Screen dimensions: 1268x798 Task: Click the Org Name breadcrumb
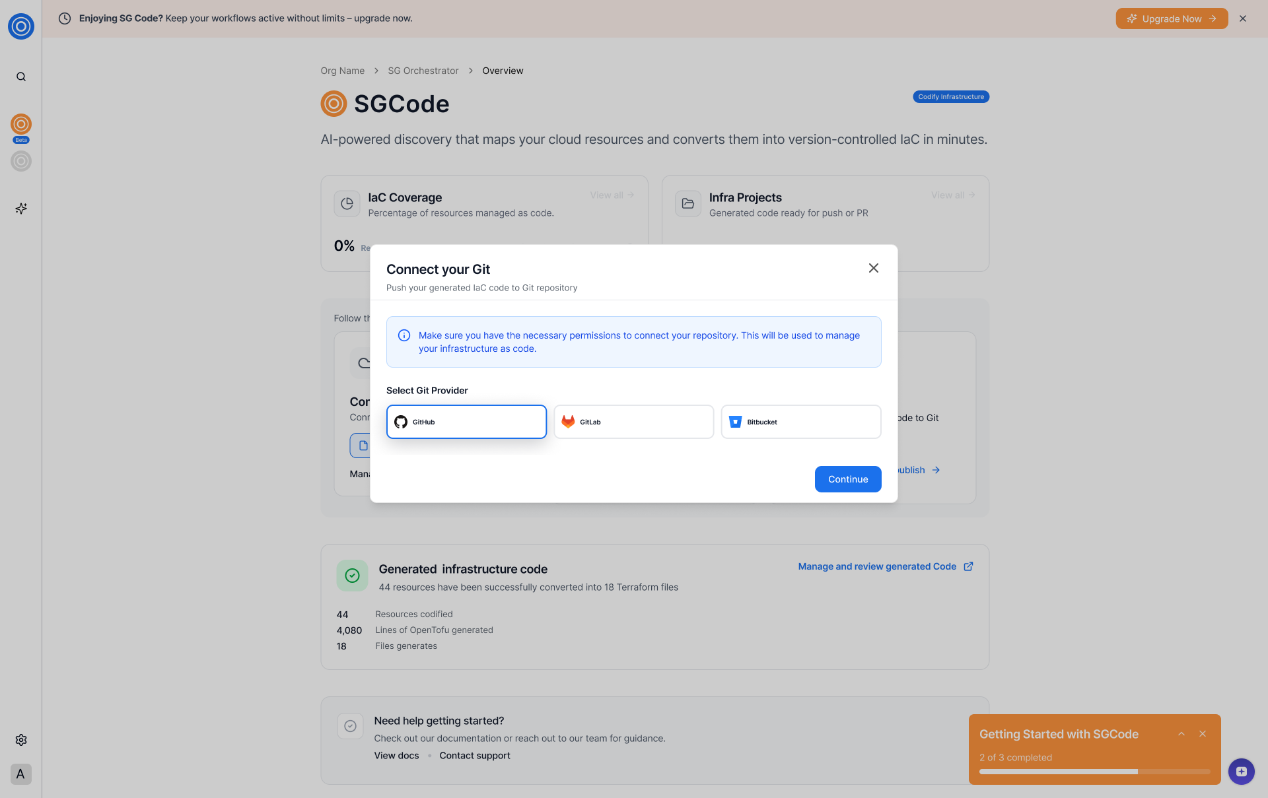(x=342, y=71)
